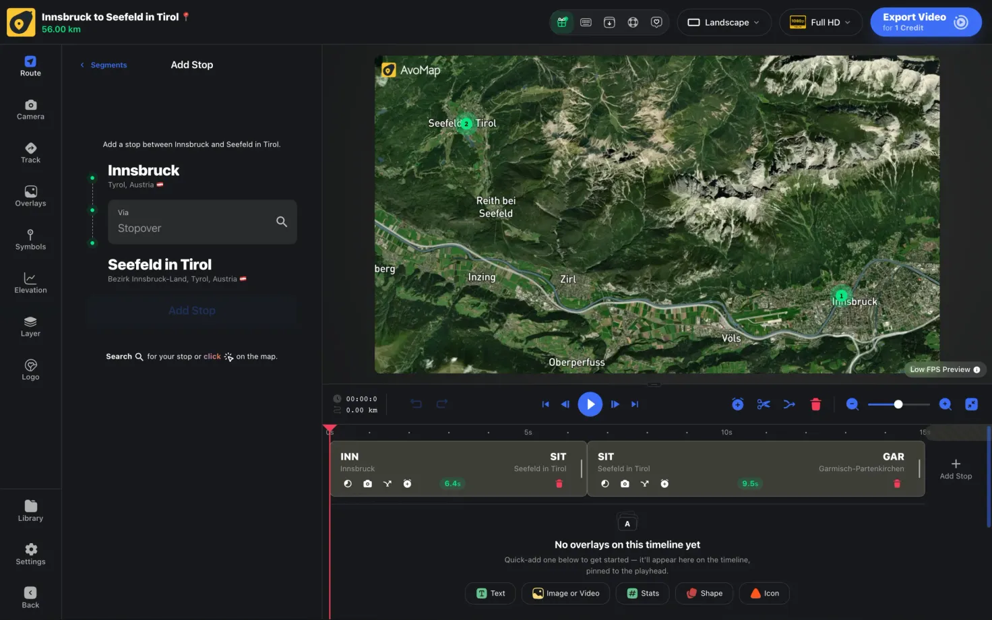Open the Symbols sidebar panel
This screenshot has width=992, height=620.
(x=30, y=240)
